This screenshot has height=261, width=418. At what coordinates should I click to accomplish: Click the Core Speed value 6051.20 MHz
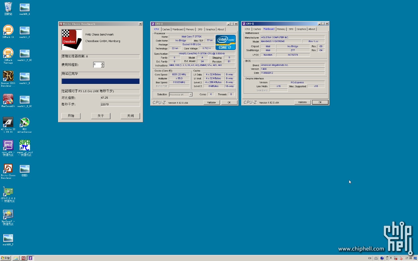(x=179, y=74)
